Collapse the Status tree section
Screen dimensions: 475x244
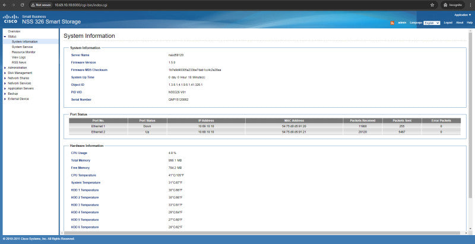click(5, 37)
